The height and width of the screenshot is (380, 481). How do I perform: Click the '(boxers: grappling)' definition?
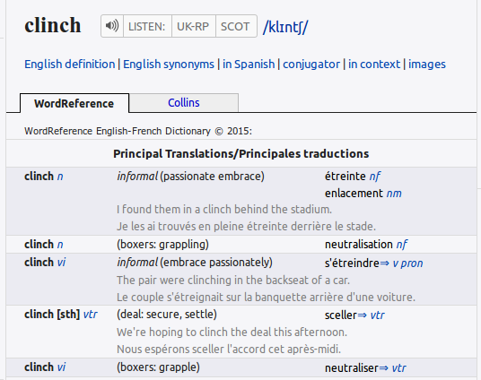[162, 245]
